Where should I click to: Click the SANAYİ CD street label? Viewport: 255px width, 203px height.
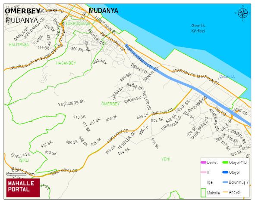[x=151, y=74]
